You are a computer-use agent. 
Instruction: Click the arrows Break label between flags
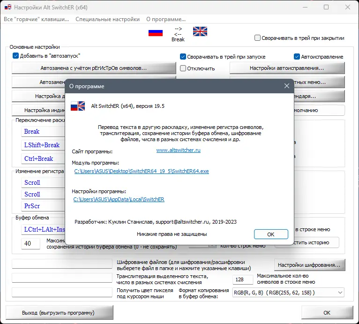(x=178, y=34)
